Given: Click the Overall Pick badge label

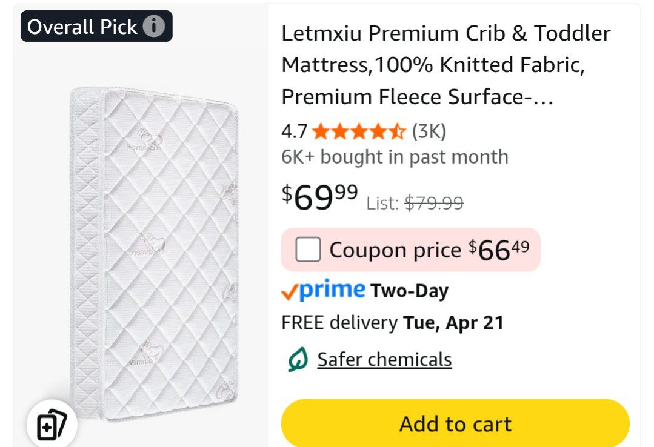Looking at the screenshot, I should 82,27.
